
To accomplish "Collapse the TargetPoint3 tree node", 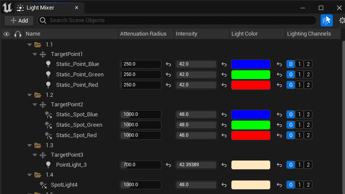I will 35,155.
